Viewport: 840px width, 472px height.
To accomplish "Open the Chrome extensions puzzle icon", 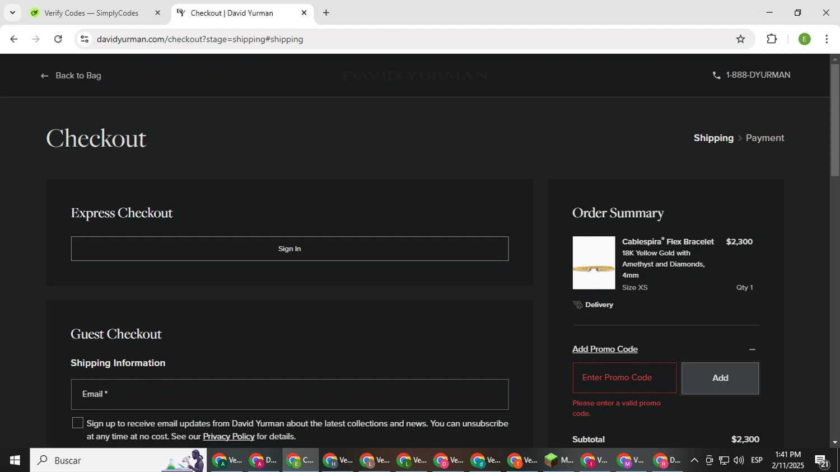I will 772,39.
